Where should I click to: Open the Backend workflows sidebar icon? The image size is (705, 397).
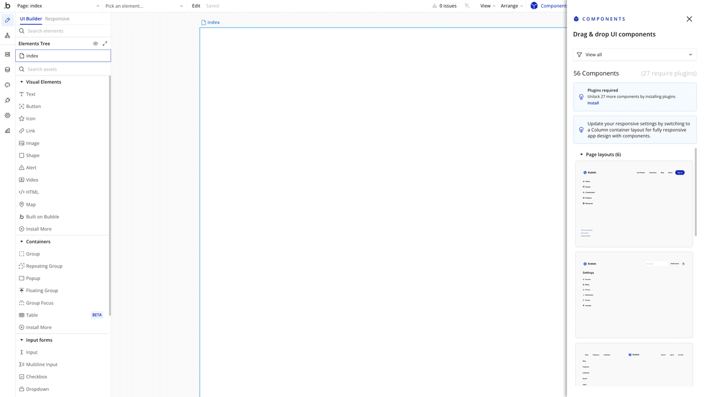tap(8, 55)
